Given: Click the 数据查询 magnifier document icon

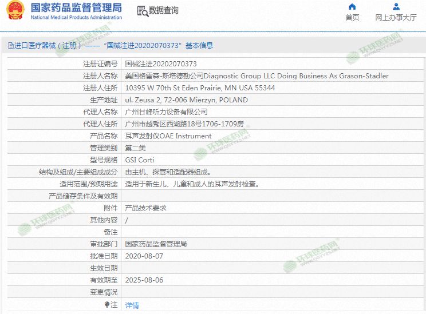Looking at the screenshot, I should click(x=142, y=11).
